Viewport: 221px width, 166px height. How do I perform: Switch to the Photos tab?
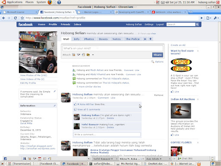89,39
